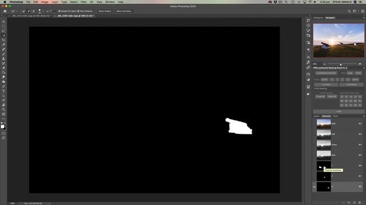Toggle Quick Mask mode icon
Screen dimensions: 366x205
3,133
